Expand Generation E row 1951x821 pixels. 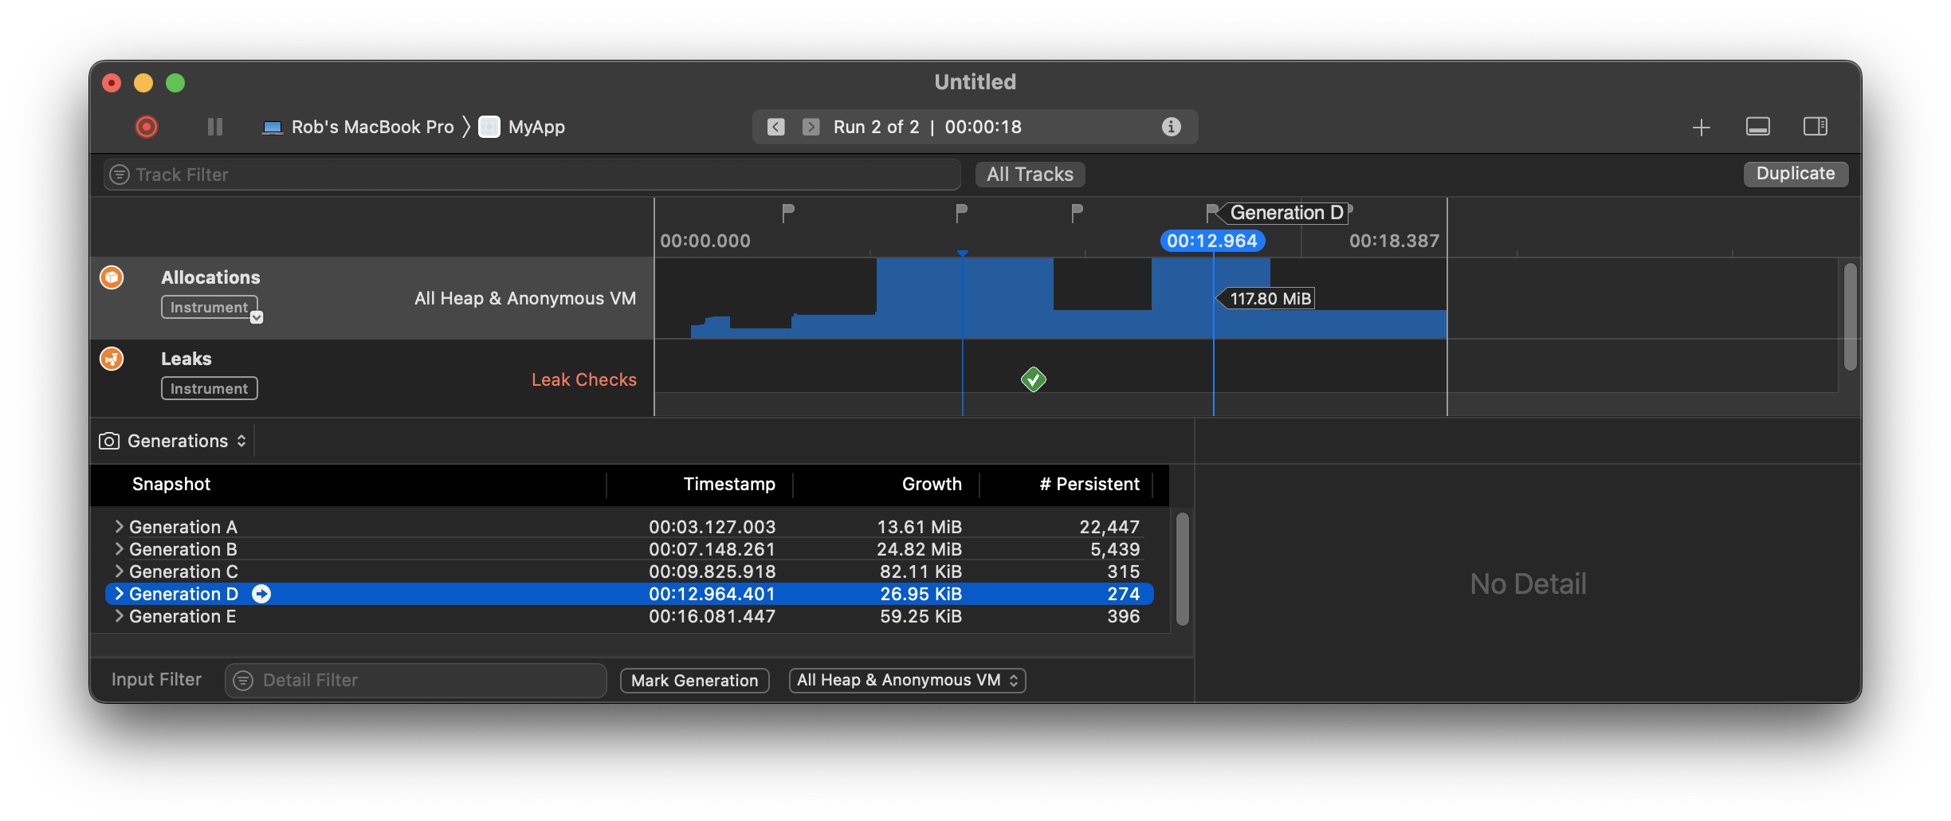click(119, 615)
